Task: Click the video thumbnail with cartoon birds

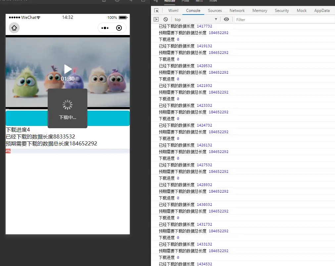Action: click(x=68, y=72)
